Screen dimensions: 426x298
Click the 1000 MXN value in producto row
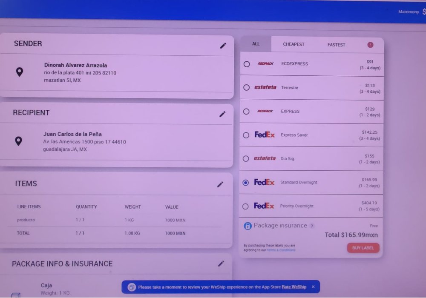pos(175,220)
